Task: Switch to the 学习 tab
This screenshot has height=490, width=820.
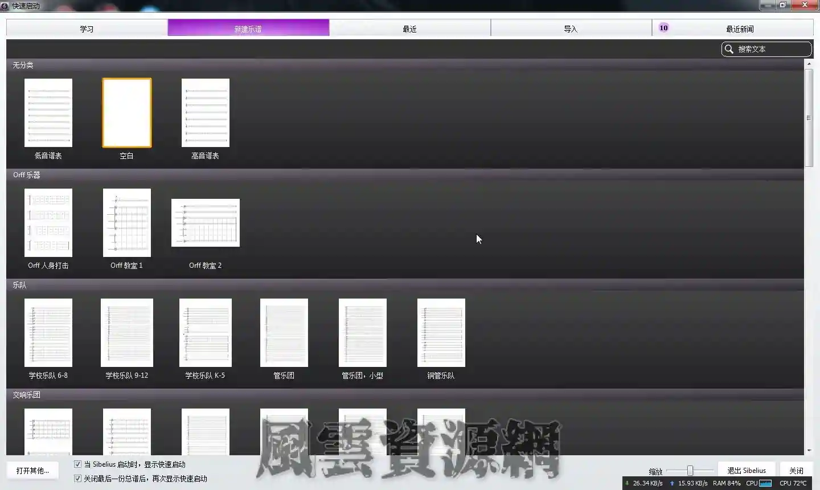Action: click(x=87, y=28)
